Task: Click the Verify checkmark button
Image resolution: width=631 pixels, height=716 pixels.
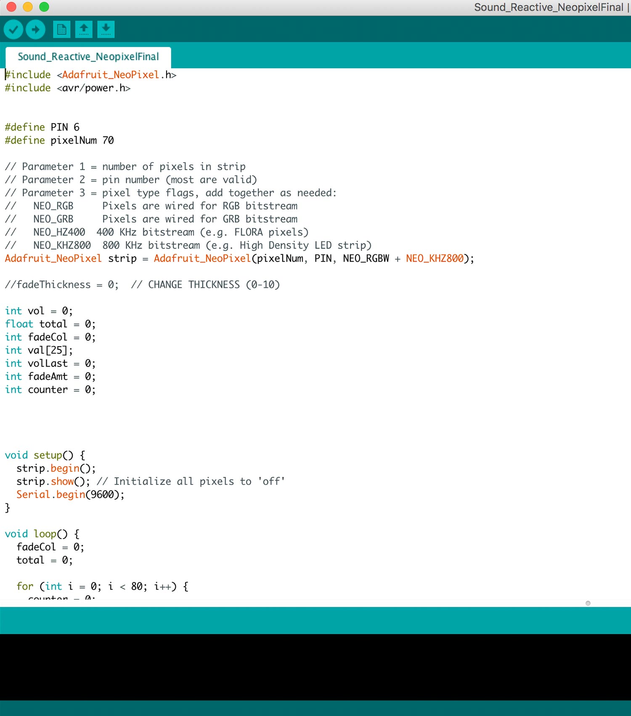Action: (x=13, y=29)
